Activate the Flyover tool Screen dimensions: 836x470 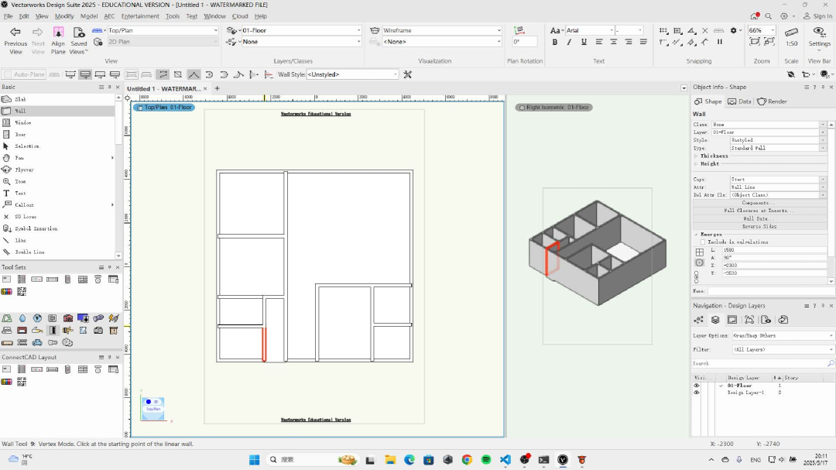click(x=24, y=170)
